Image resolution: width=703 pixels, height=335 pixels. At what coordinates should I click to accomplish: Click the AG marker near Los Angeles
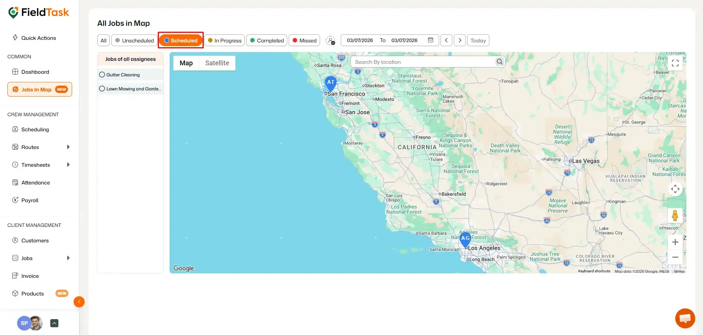click(x=465, y=240)
